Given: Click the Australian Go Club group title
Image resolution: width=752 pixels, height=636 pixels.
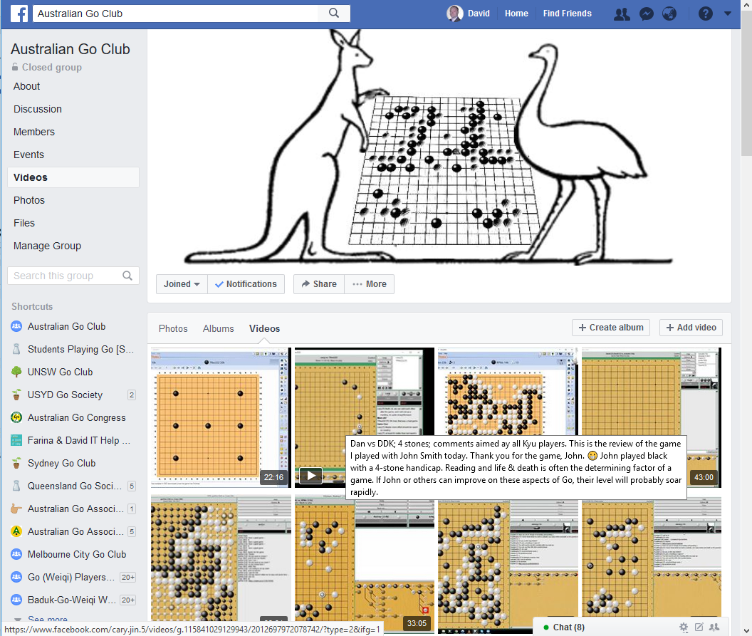Looking at the screenshot, I should (x=70, y=49).
